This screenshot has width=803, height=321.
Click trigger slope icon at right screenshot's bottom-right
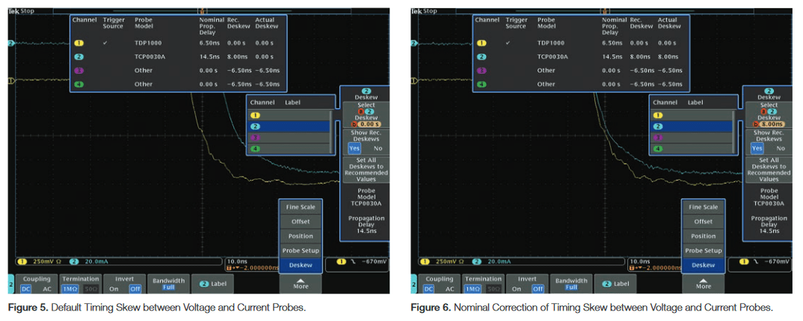pos(753,261)
